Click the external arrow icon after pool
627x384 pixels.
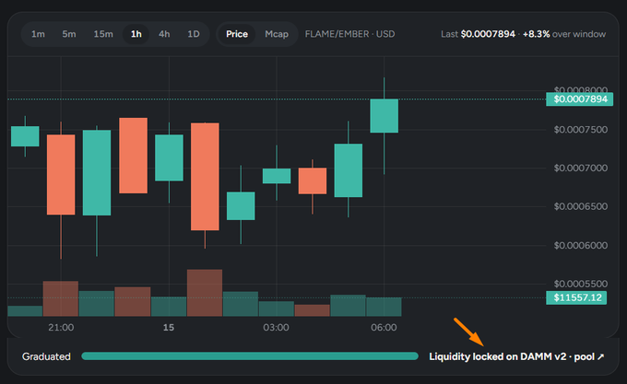tap(600, 357)
